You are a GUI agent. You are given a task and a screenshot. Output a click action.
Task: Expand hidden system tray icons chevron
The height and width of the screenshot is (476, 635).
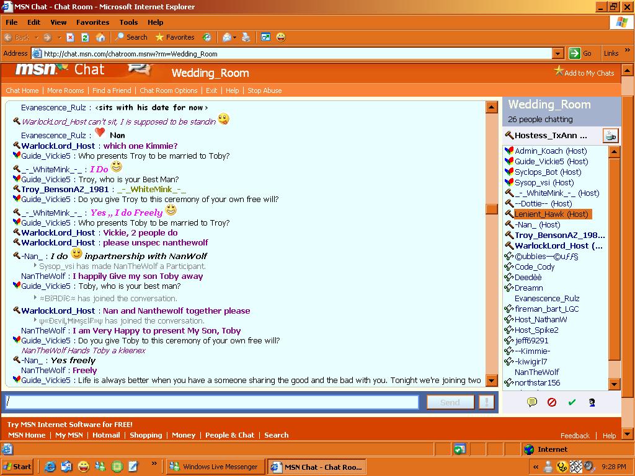[x=536, y=467]
